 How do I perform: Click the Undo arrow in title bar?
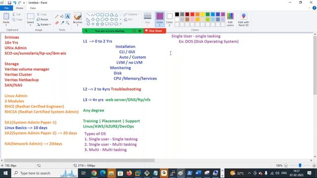tap(14, 2)
